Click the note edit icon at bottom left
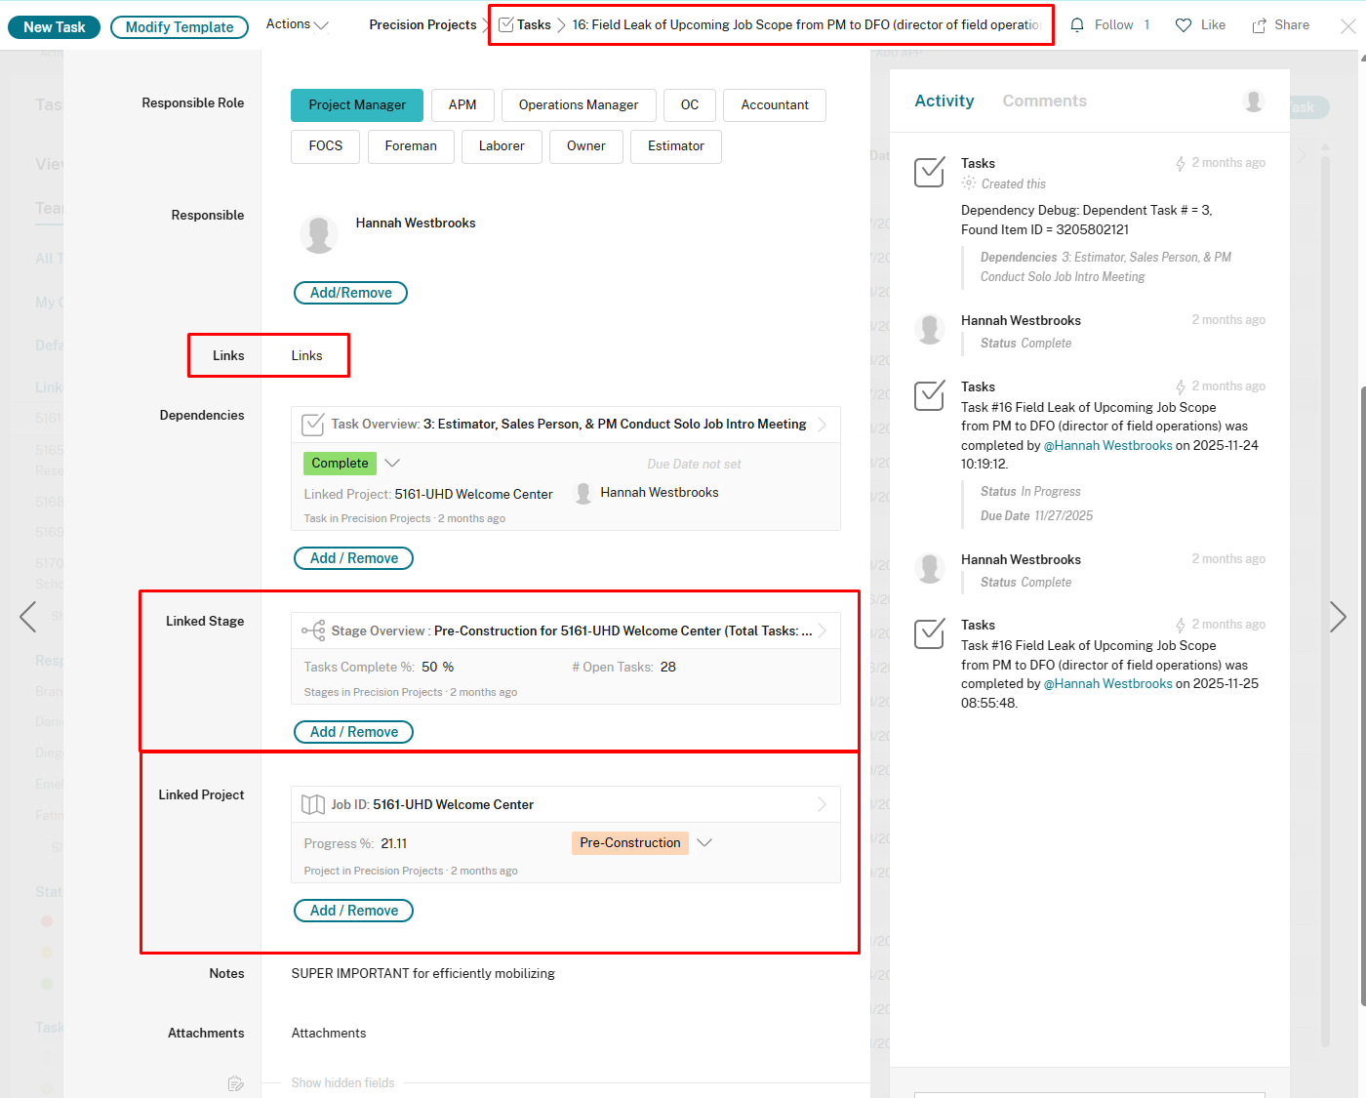 tap(235, 1082)
